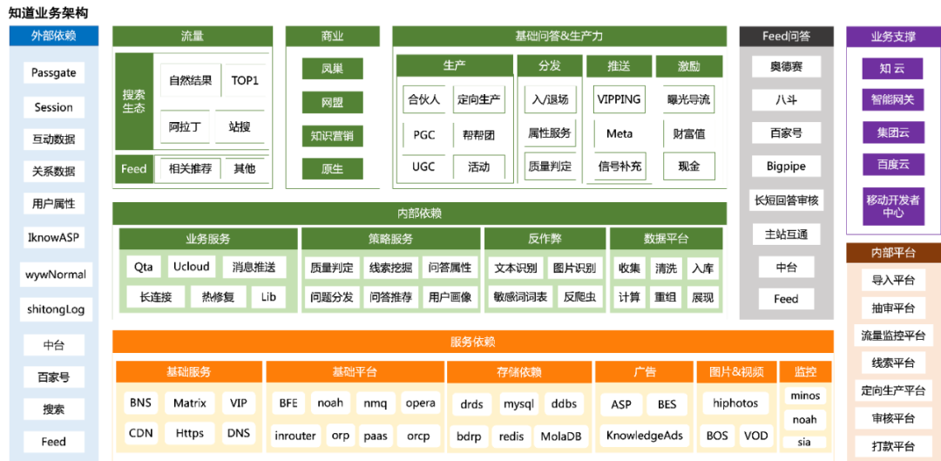Select the 敏感词词表 box
This screenshot has width=941, height=461.
[520, 296]
